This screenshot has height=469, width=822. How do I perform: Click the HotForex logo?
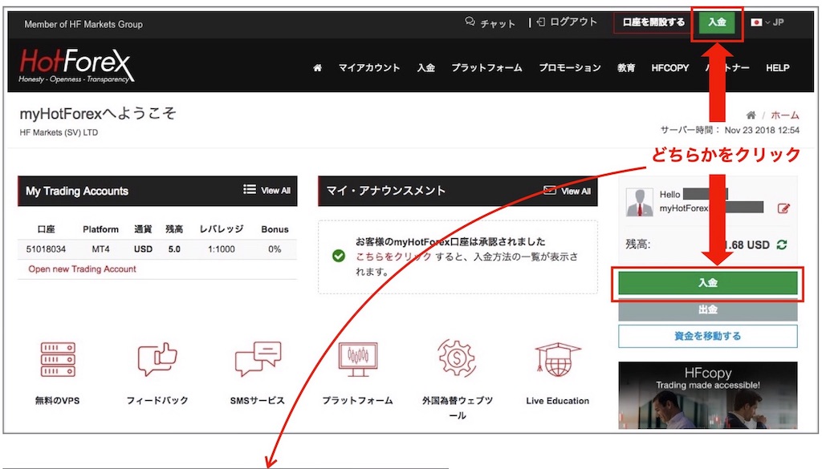click(76, 66)
